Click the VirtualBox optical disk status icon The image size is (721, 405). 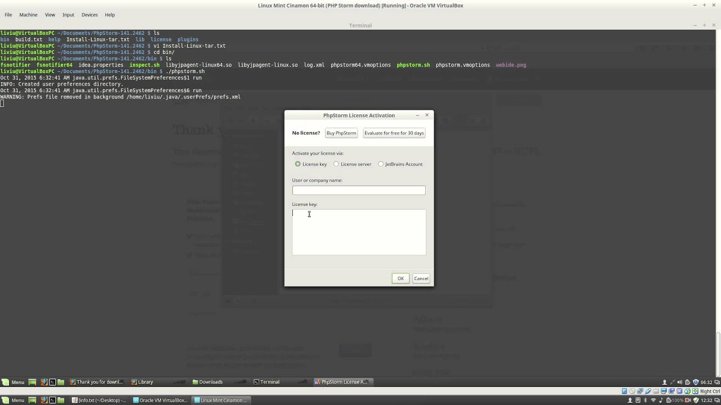632,391
